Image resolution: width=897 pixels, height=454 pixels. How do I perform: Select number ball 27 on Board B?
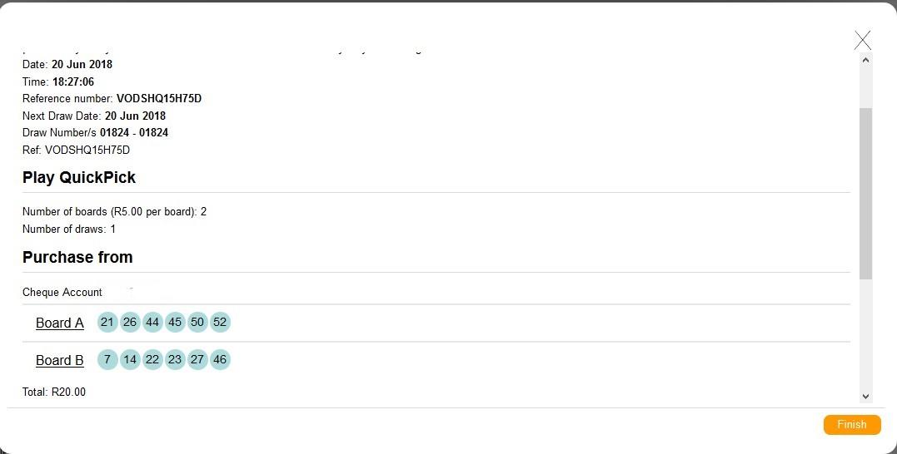[x=197, y=360]
